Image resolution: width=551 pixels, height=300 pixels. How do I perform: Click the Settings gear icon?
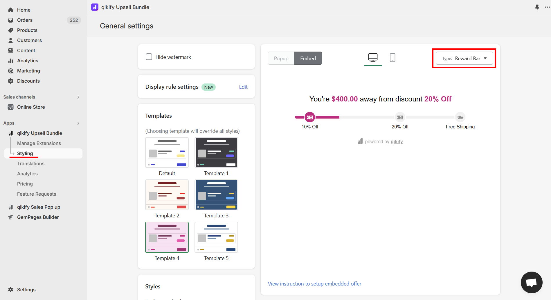pos(10,290)
